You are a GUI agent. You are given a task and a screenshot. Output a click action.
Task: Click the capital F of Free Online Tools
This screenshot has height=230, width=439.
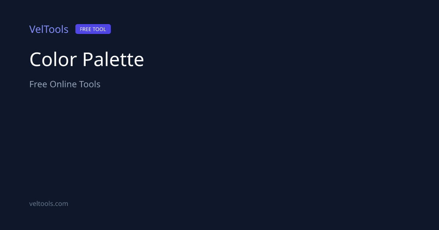(x=32, y=84)
